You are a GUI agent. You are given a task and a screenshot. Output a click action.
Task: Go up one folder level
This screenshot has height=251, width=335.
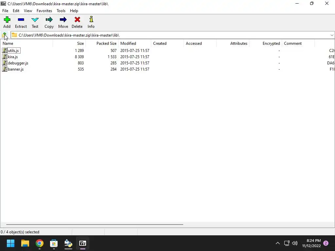[5, 35]
